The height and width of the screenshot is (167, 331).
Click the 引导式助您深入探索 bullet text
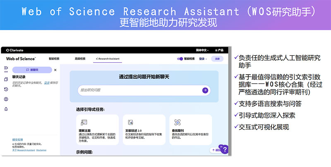coord(267,115)
